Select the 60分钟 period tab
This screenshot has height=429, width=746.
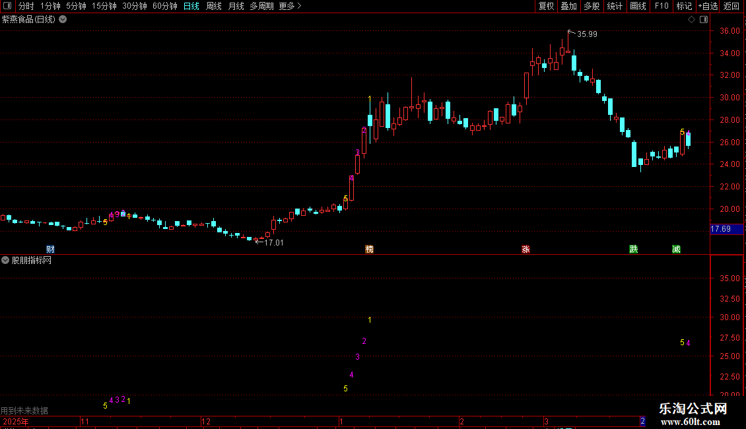[x=165, y=6]
